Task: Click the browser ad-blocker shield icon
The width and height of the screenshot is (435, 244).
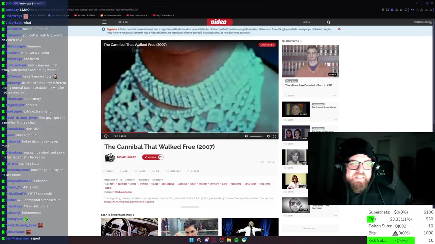Action: pos(392,10)
